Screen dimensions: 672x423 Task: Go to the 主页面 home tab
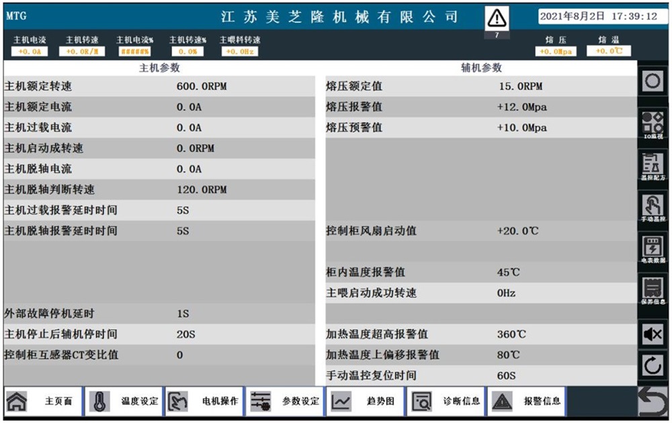(44, 402)
